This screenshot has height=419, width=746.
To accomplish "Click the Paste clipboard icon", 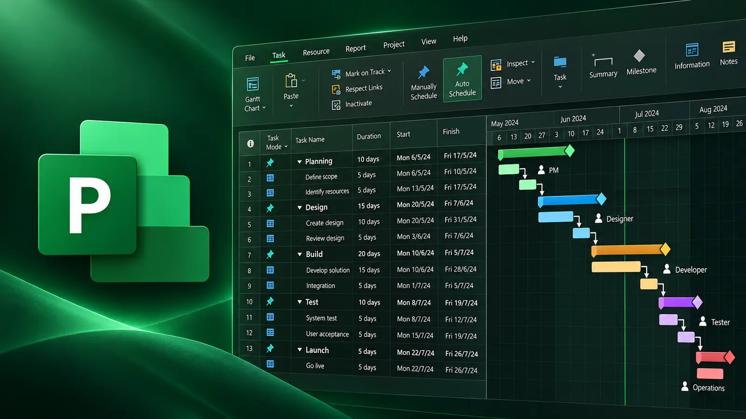I will tap(291, 81).
